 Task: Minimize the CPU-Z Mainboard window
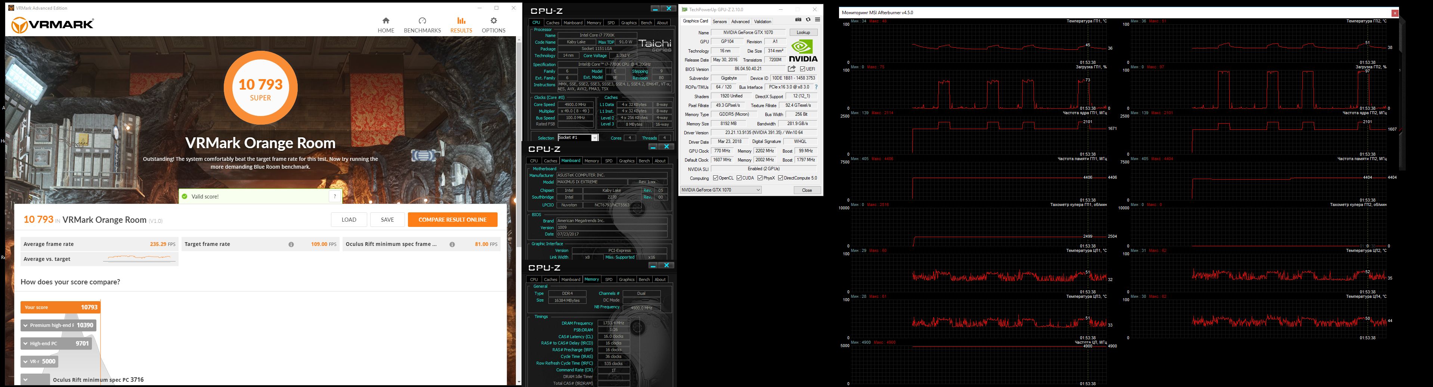(653, 147)
